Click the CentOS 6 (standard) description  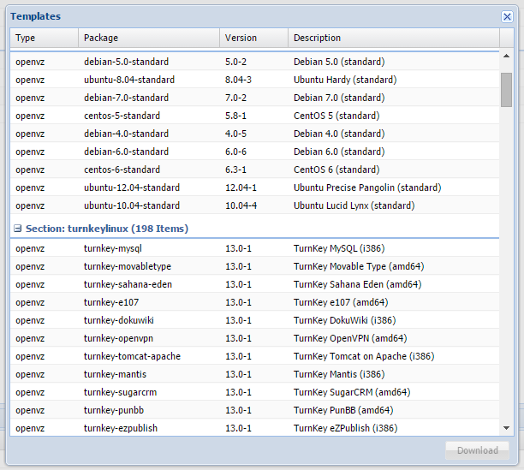(336, 170)
